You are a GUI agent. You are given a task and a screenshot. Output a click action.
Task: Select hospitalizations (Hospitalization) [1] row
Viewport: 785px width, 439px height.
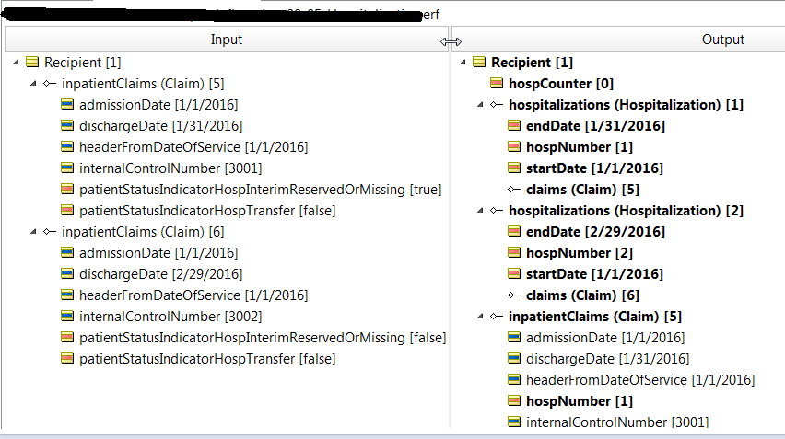click(626, 105)
